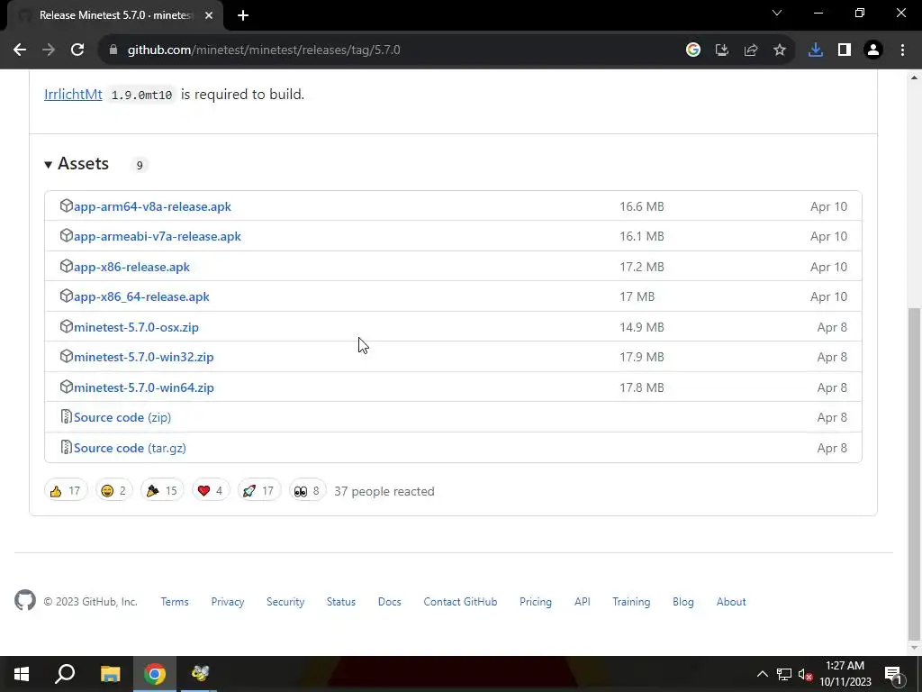This screenshot has width=922, height=692.
Task: Open the tab search dropdown arrow
Action: pos(777,13)
